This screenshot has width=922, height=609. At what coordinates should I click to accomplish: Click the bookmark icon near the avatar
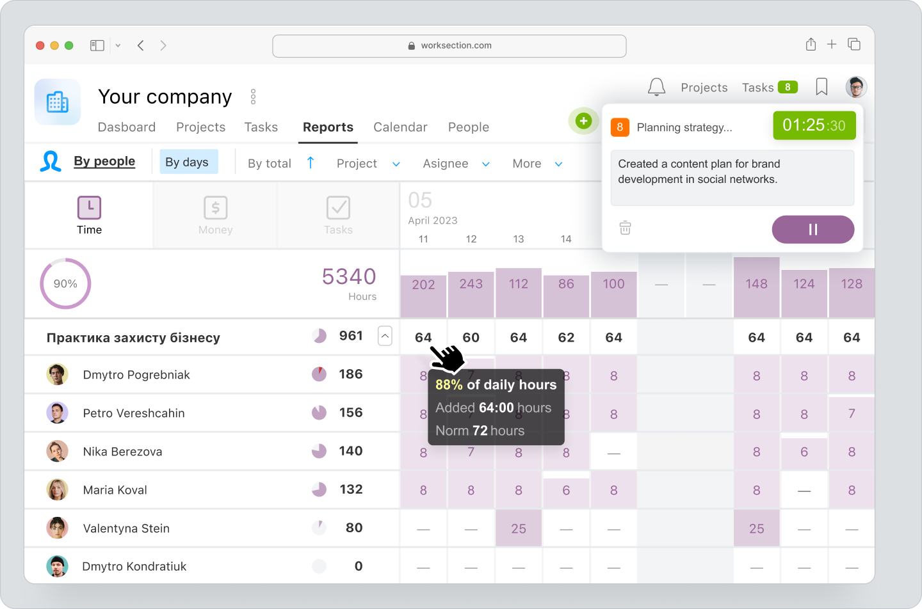(821, 87)
